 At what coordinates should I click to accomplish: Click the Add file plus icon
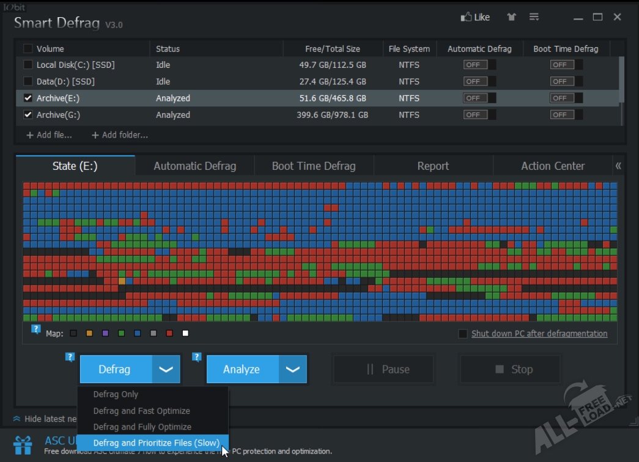[29, 135]
